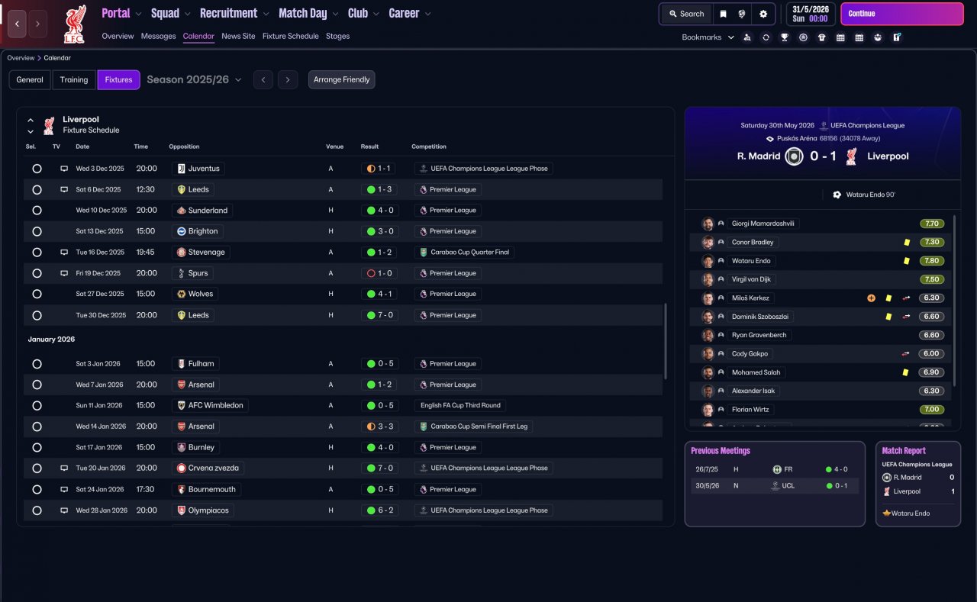977x602 pixels.
Task: Select the radio button for Spurs fixture
Action: click(x=37, y=273)
